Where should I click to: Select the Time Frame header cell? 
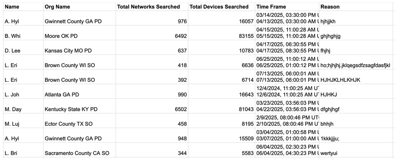click(x=287, y=7)
